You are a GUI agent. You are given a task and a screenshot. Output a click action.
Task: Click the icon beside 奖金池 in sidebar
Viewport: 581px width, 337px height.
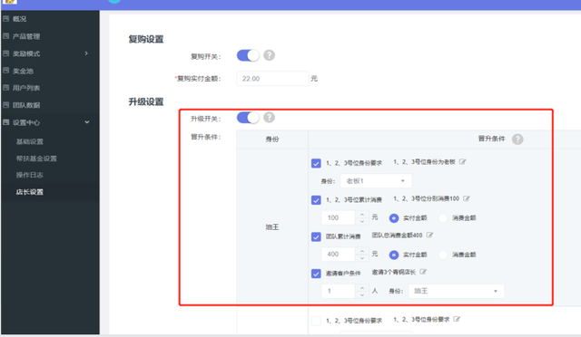coord(6,71)
